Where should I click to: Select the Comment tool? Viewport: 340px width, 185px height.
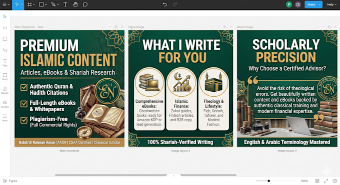point(85,4)
